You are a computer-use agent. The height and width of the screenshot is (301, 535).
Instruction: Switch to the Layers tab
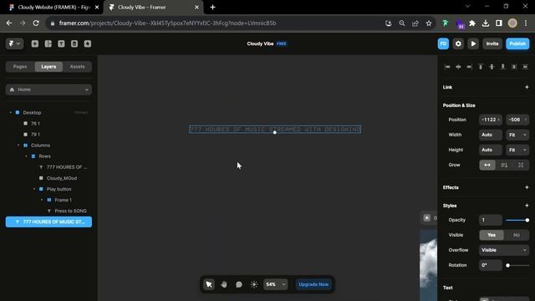[48, 67]
